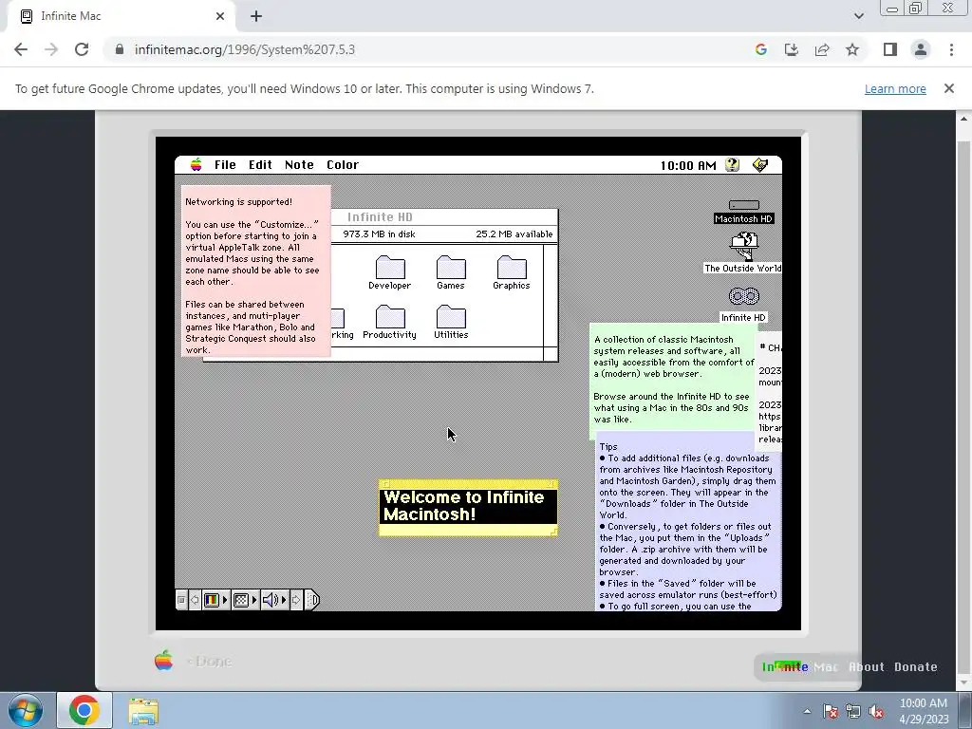Click the Google icon in address bar
The image size is (972, 729).
(761, 49)
